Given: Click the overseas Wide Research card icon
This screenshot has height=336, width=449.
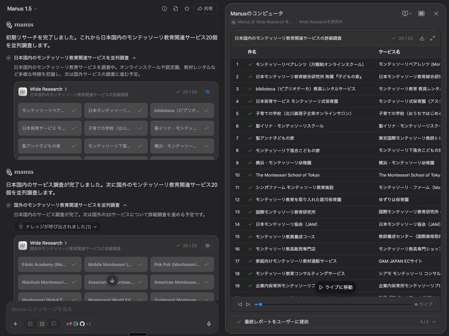Looking at the screenshot, I should (x=23, y=245).
